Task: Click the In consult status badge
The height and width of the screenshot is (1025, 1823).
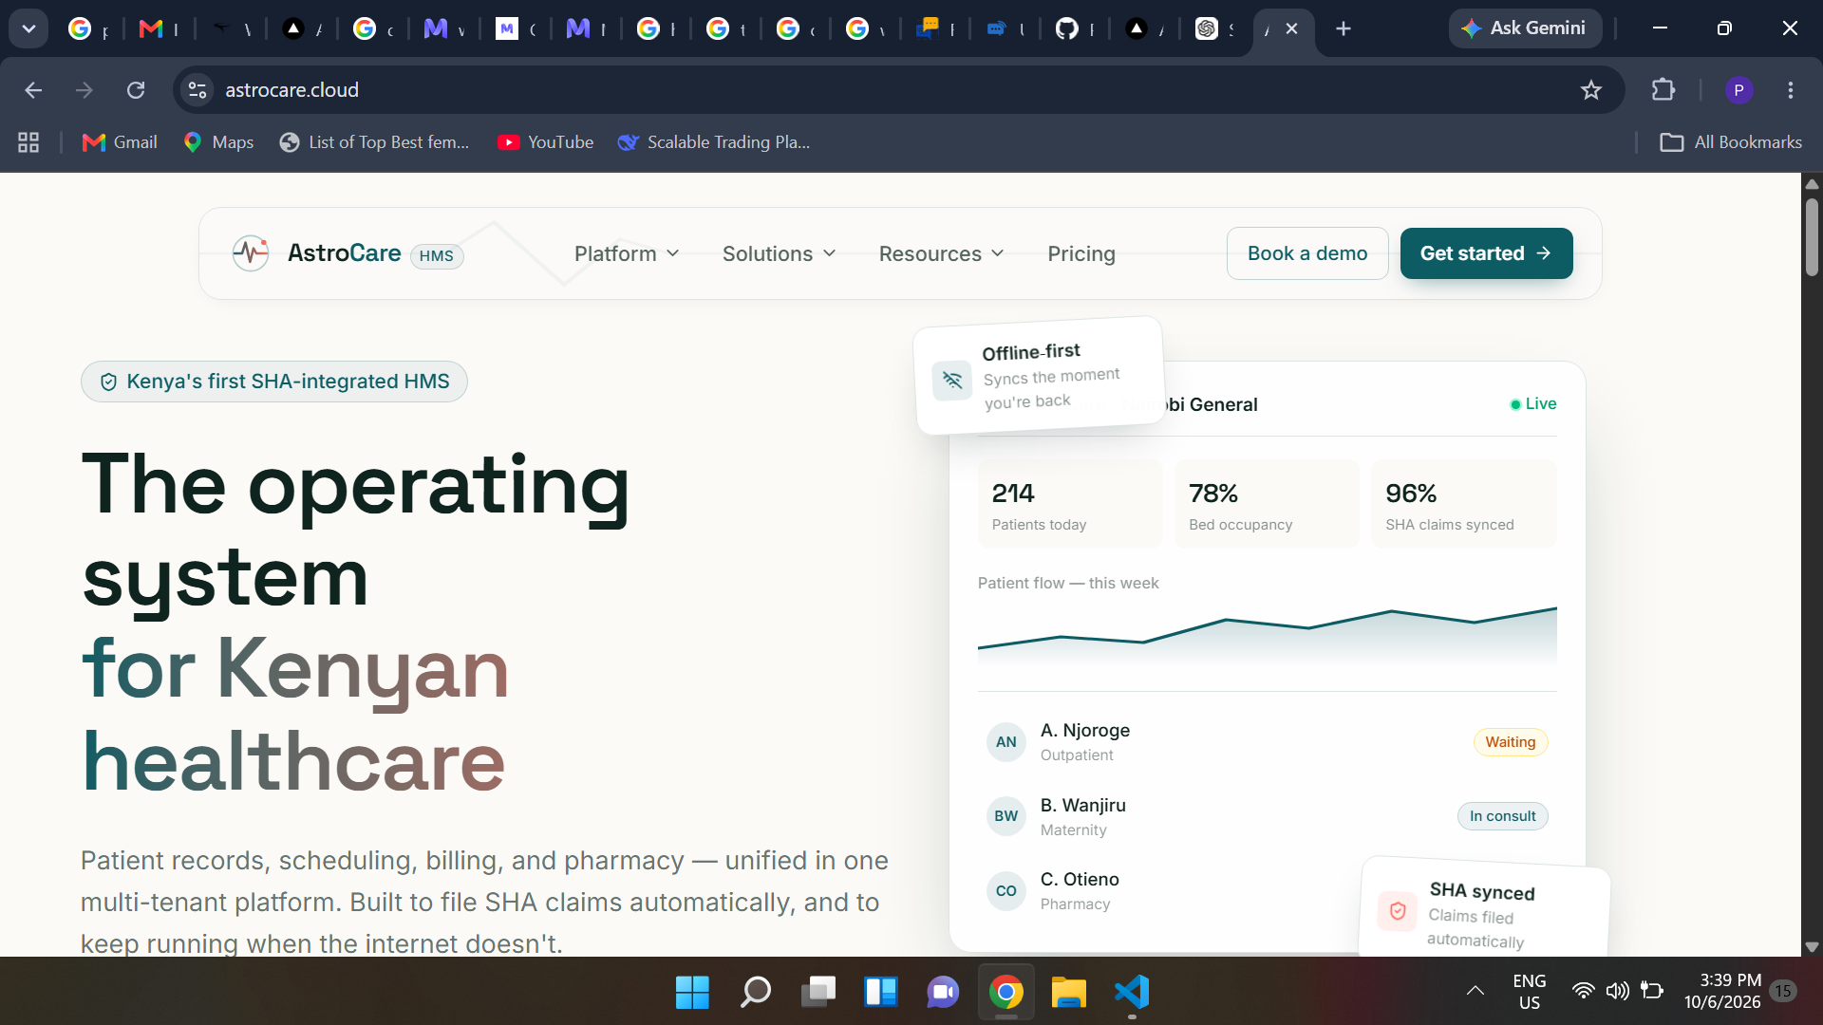Action: click(x=1502, y=816)
